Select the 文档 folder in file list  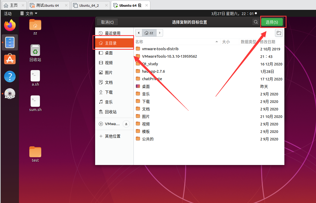click(x=209, y=109)
